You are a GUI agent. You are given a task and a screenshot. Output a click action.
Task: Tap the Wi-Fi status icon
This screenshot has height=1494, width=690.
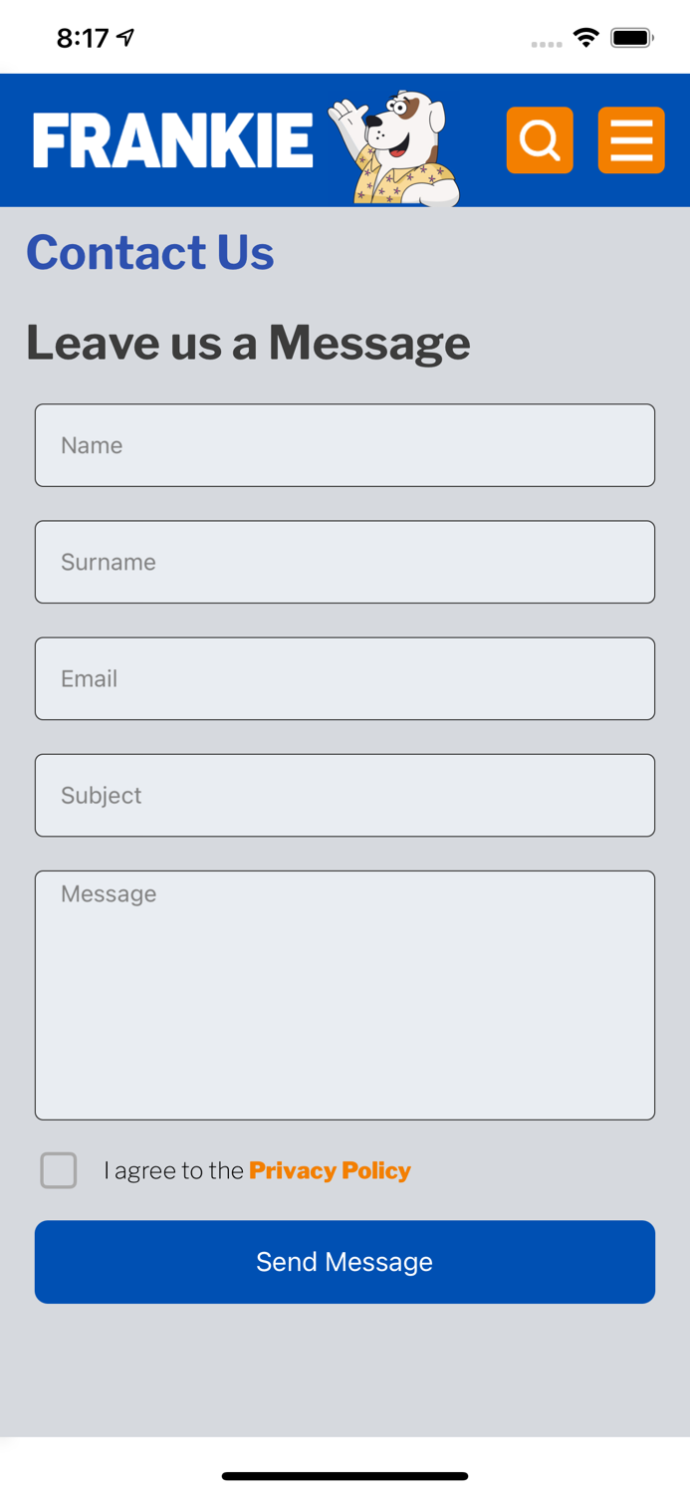(586, 38)
